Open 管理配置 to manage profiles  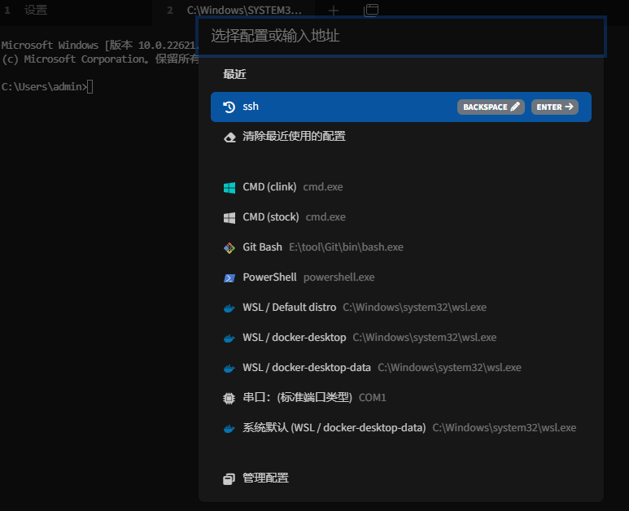(265, 478)
